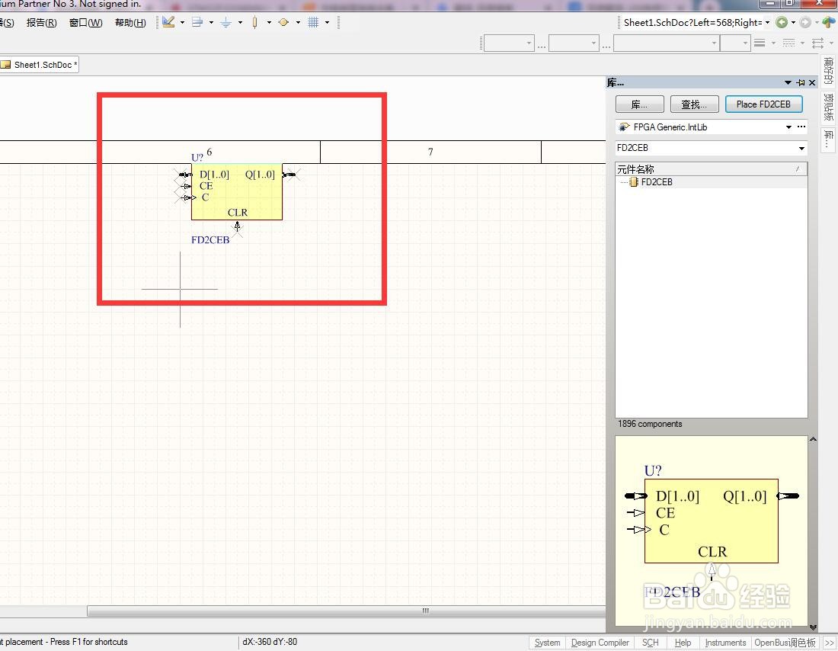Click the SCH status bar button
838x651 pixels.
coord(651,643)
